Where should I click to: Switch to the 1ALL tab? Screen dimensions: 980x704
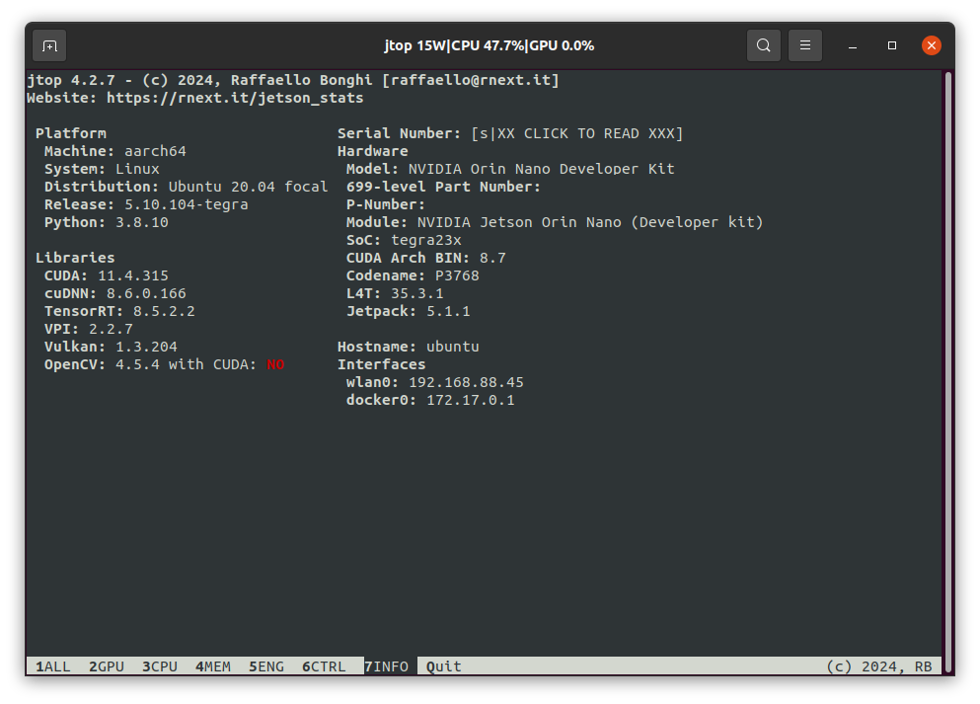53,666
